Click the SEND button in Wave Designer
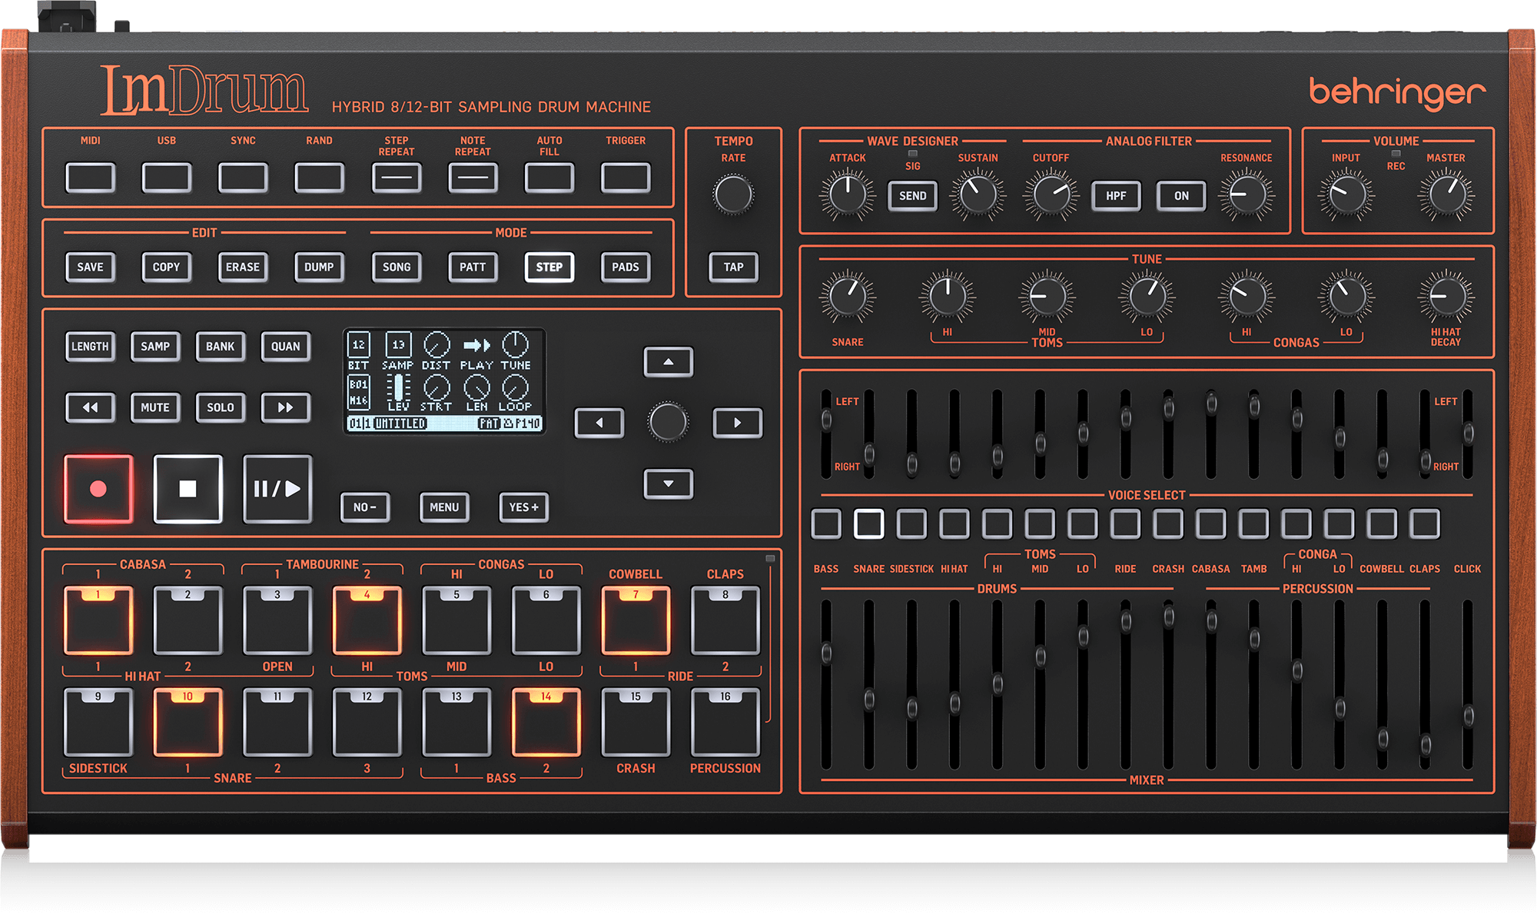Viewport: 1537px width, 914px height. tap(913, 196)
